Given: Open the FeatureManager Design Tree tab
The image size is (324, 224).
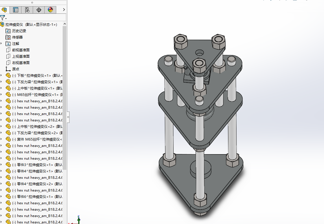Looking at the screenshot, I should pyautogui.click(x=4, y=10).
